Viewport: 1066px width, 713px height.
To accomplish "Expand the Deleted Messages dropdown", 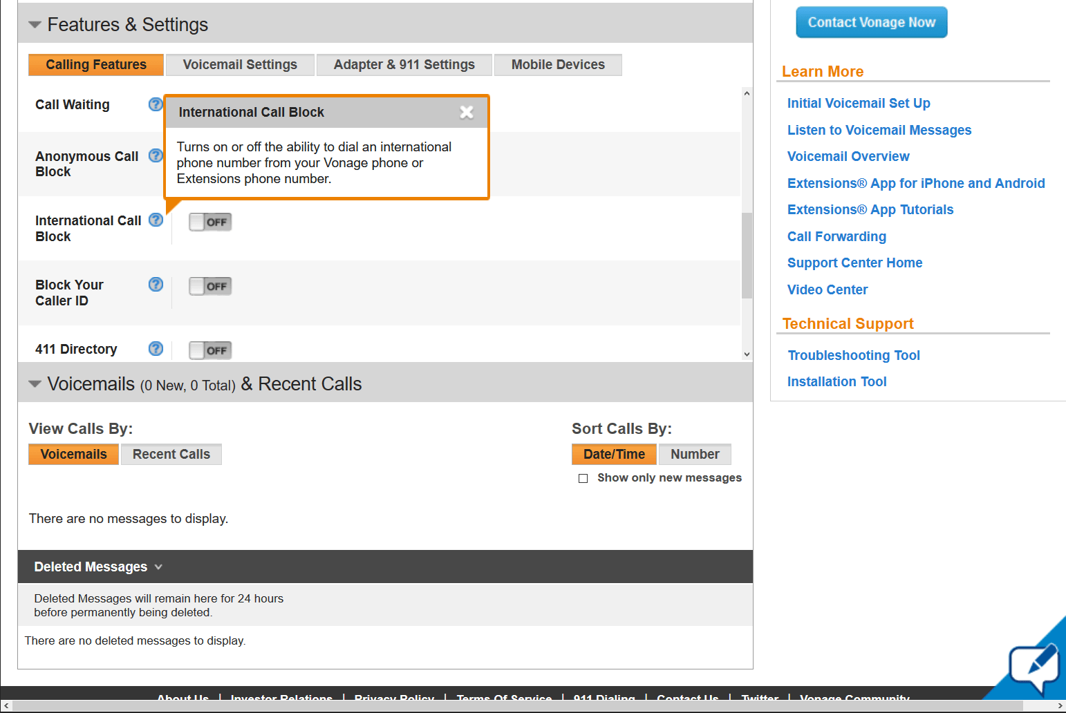I will (98, 567).
